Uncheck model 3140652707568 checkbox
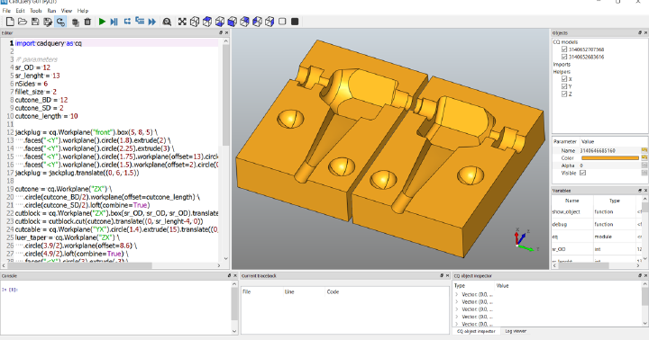The width and height of the screenshot is (649, 340). click(563, 49)
